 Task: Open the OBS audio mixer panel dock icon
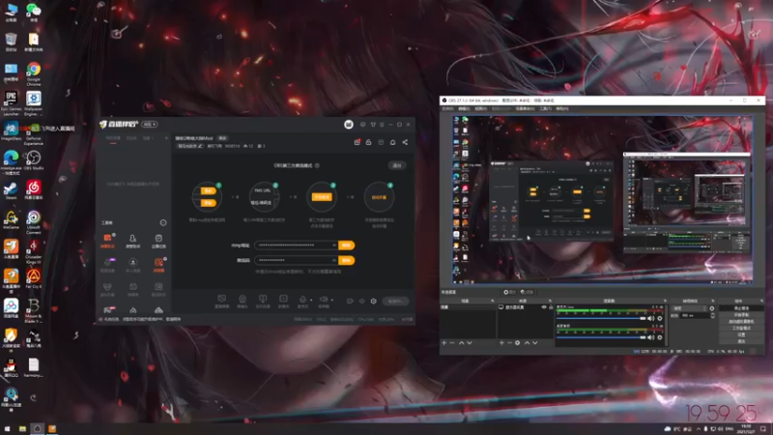(665, 301)
